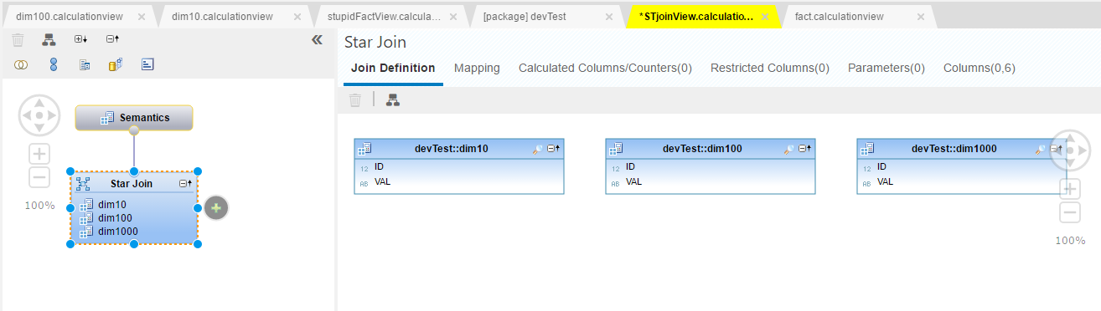This screenshot has width=1101, height=311.
Task: Select the Projection node tool
Action: (x=84, y=64)
